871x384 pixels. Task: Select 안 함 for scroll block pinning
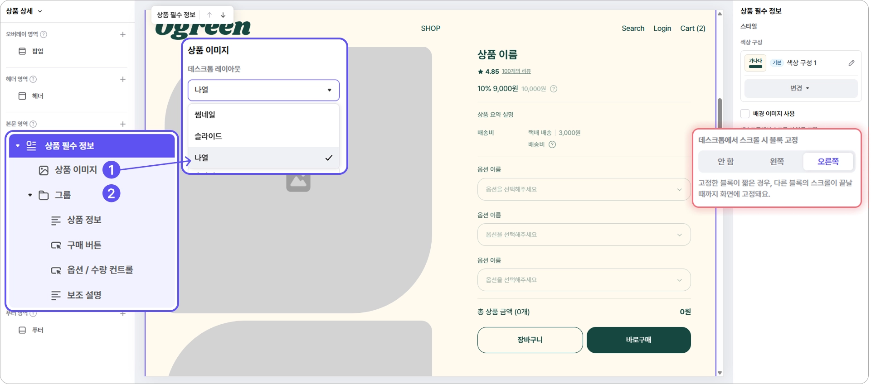tap(725, 162)
